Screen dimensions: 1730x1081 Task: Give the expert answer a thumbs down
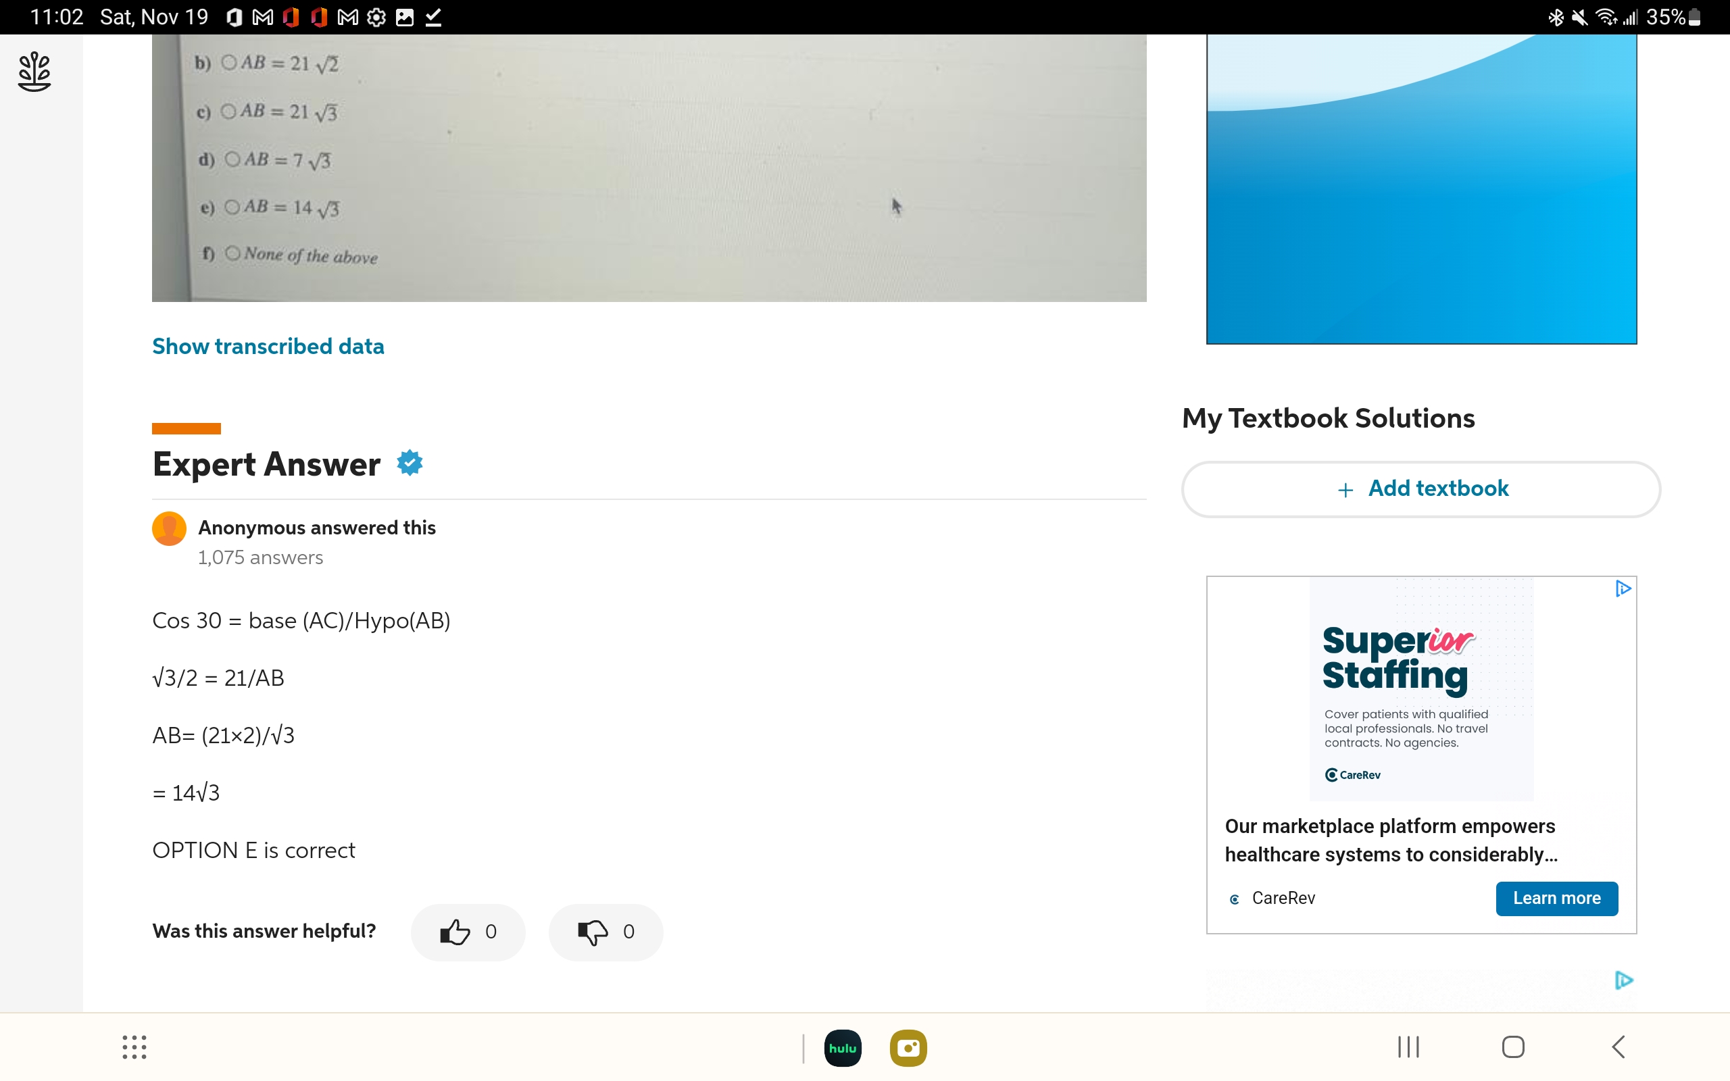[605, 931]
